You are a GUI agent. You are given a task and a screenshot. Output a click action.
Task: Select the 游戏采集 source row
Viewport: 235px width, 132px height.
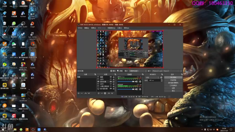click(106, 82)
